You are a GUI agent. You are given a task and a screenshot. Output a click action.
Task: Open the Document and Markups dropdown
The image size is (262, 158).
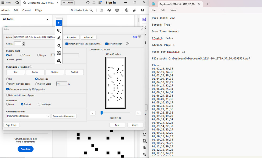pyautogui.click(x=28, y=116)
